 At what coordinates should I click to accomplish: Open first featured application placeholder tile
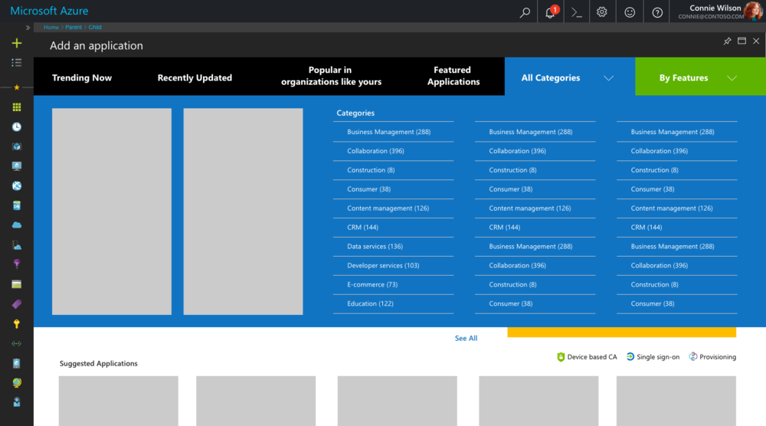click(112, 211)
